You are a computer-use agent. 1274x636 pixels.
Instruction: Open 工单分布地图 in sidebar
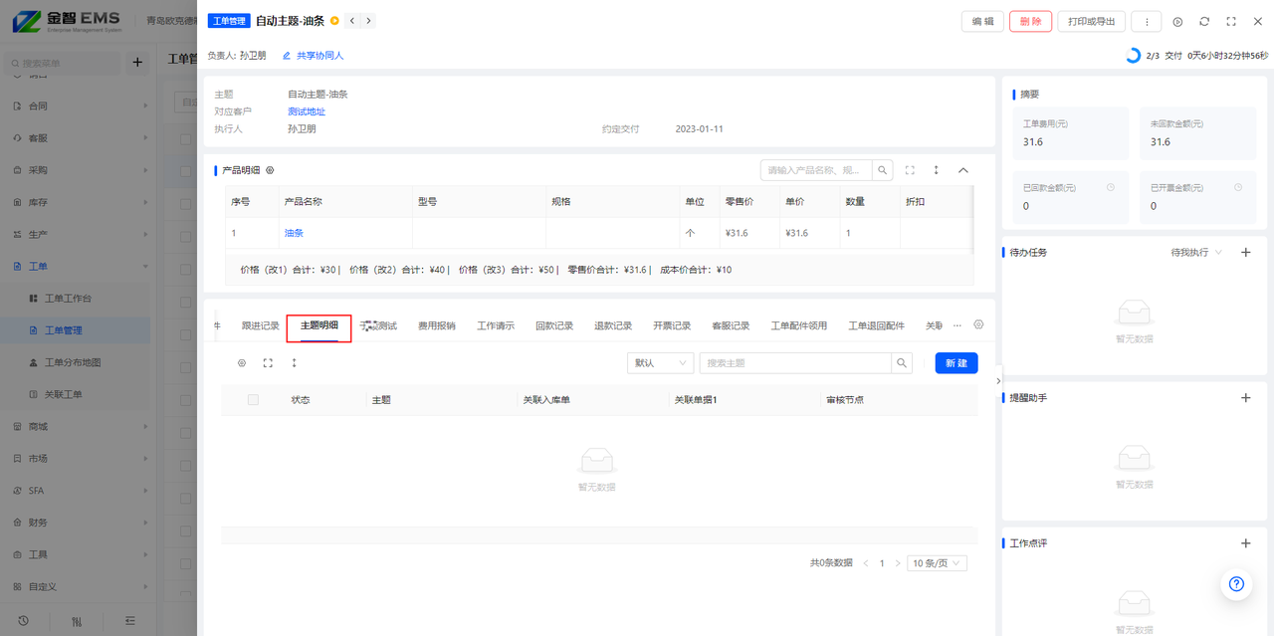coord(75,362)
